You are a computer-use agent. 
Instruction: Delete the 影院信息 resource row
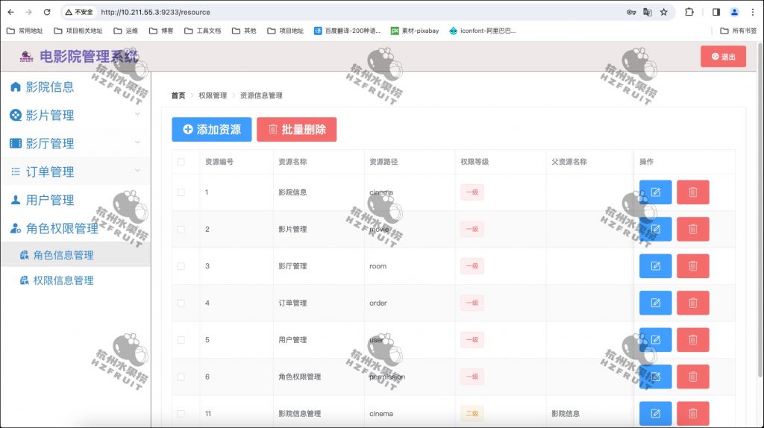tap(693, 192)
